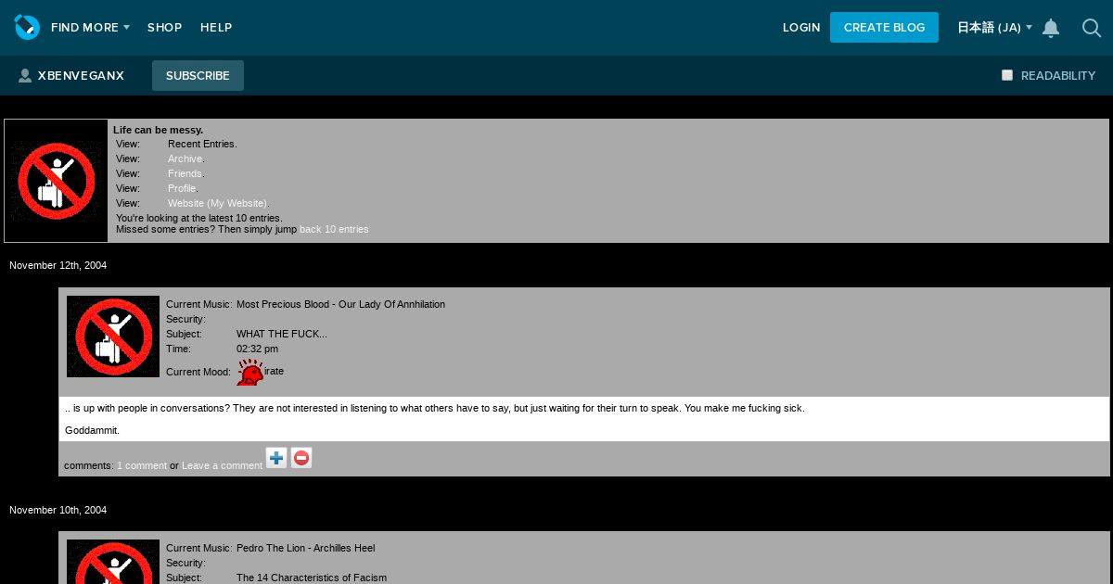The width and height of the screenshot is (1113, 584).
Task: Open the notifications bell
Action: [1051, 28]
